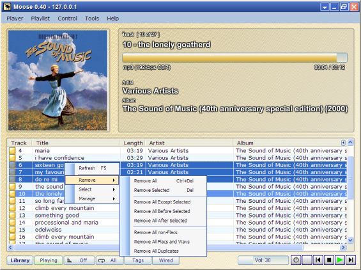Choose Remove All Except Selected
361x270 pixels.
point(164,202)
